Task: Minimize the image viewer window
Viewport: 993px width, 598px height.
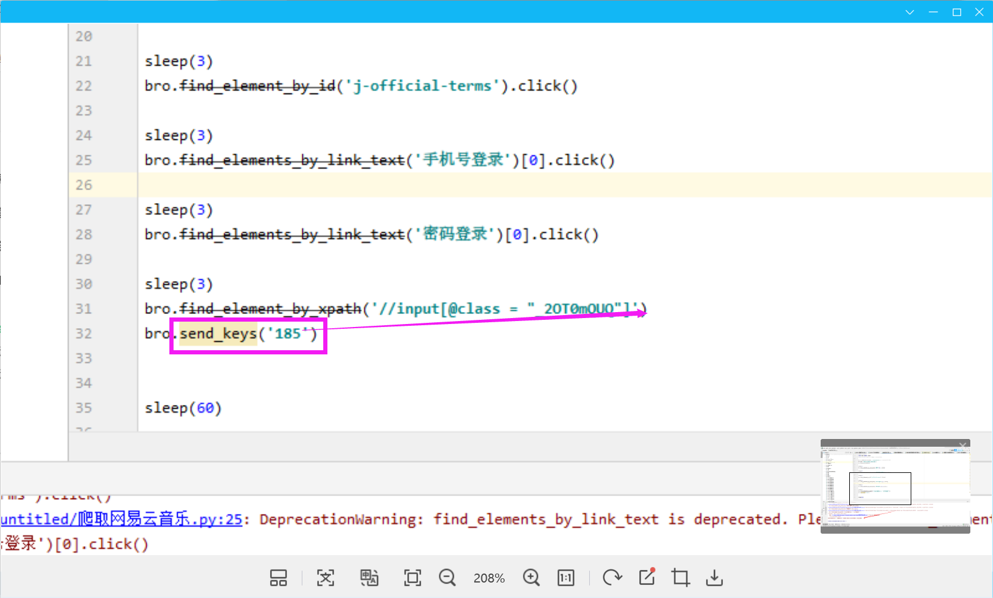Action: [933, 12]
